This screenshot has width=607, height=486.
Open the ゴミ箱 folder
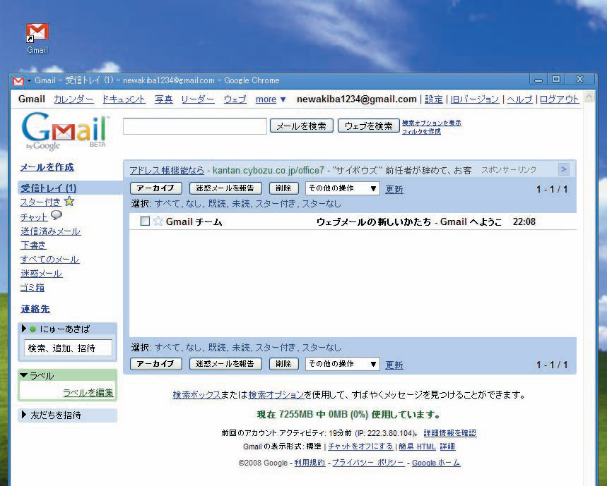click(33, 287)
